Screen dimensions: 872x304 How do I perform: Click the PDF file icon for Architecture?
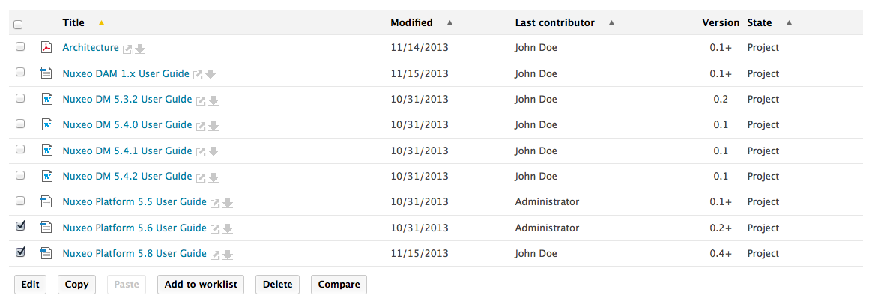click(x=46, y=48)
